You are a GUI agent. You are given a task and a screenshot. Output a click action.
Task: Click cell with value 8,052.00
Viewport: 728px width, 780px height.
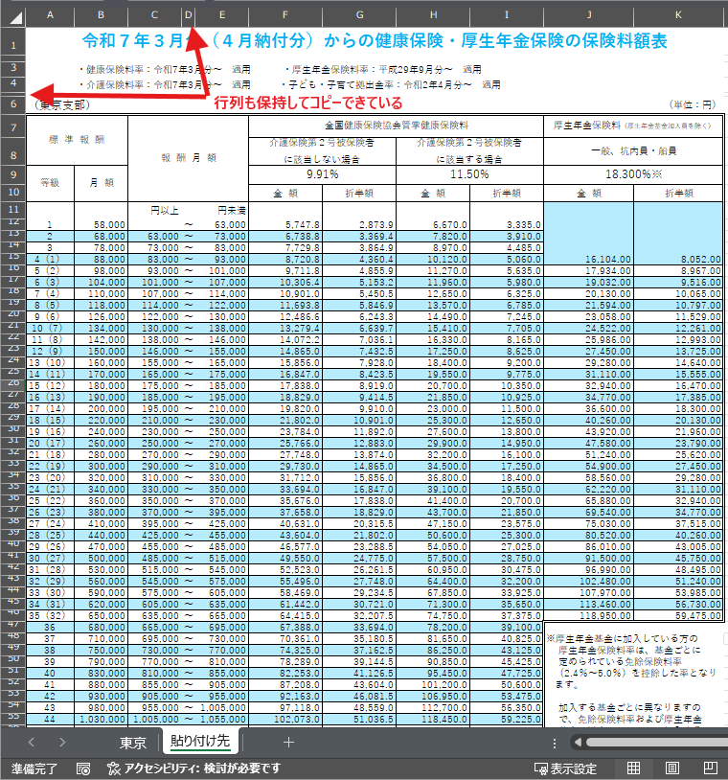(678, 259)
